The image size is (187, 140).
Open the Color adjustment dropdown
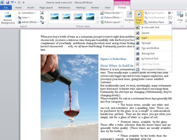pos(24,17)
